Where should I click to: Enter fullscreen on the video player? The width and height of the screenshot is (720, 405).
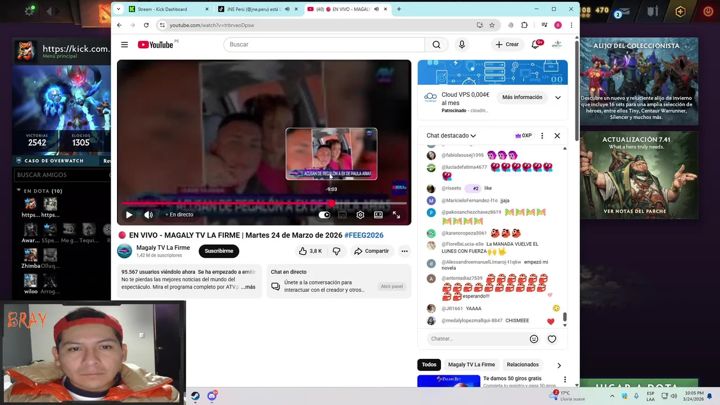tap(396, 215)
